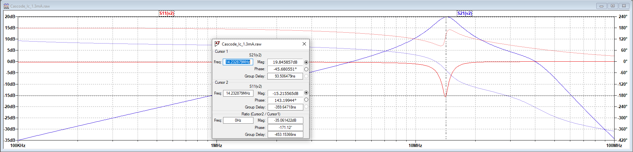Image resolution: width=633 pixels, height=152 pixels.
Task: Click the 20dB label on left axis
Action: point(10,16)
